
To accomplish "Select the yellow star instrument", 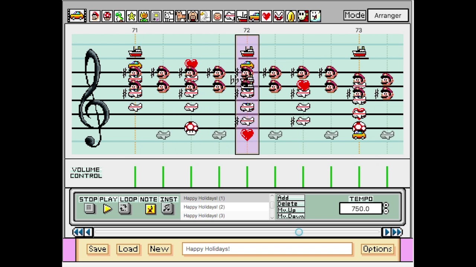I will point(132,16).
